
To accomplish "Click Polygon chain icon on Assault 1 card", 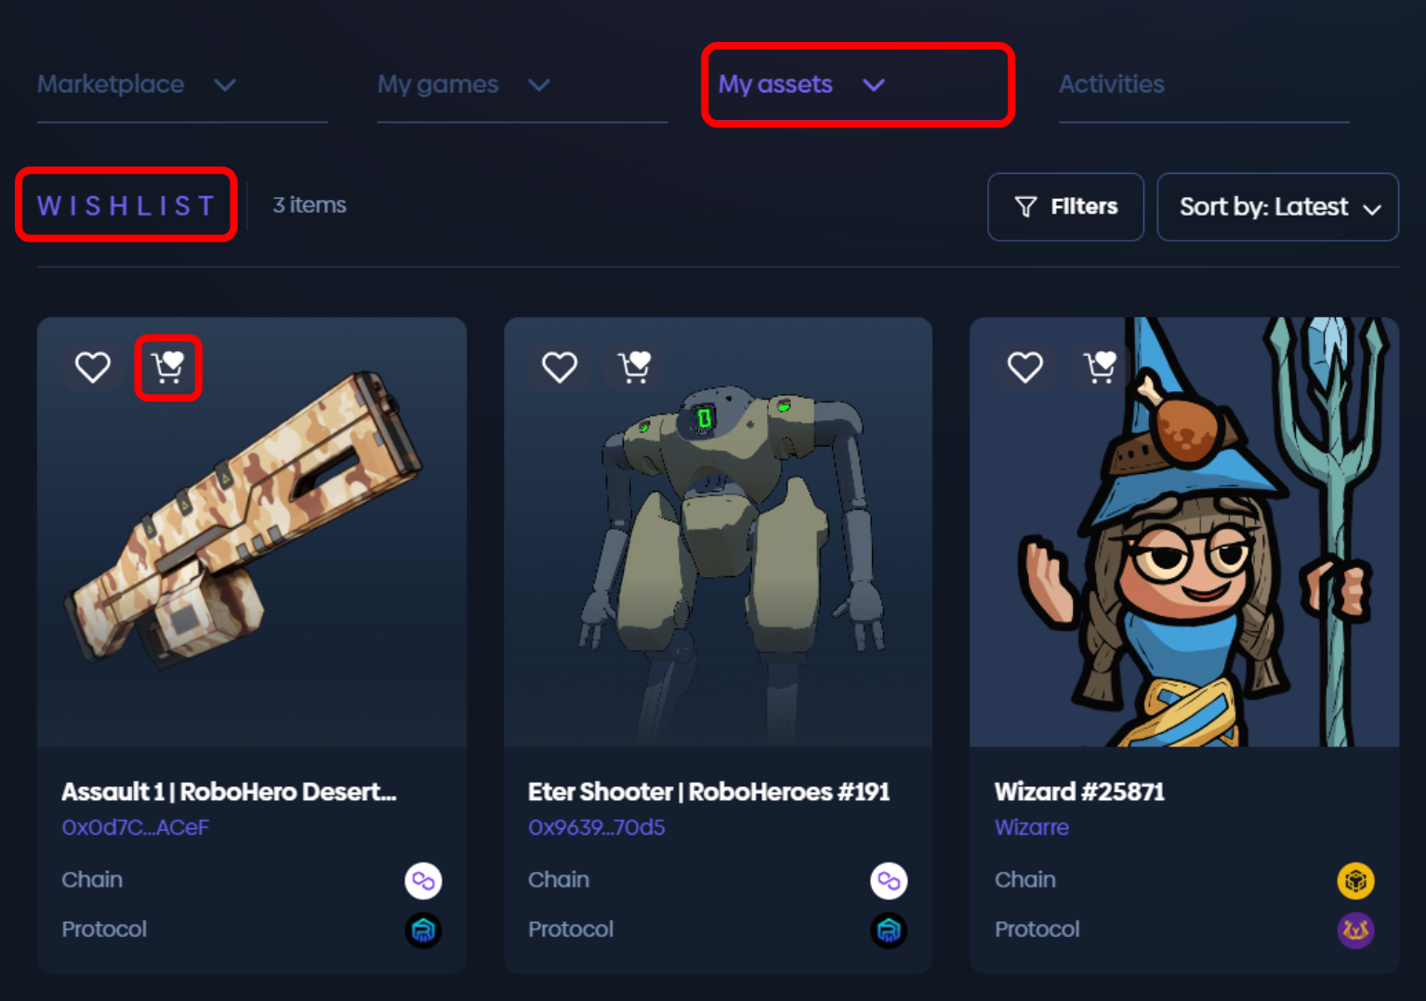I will point(423,880).
